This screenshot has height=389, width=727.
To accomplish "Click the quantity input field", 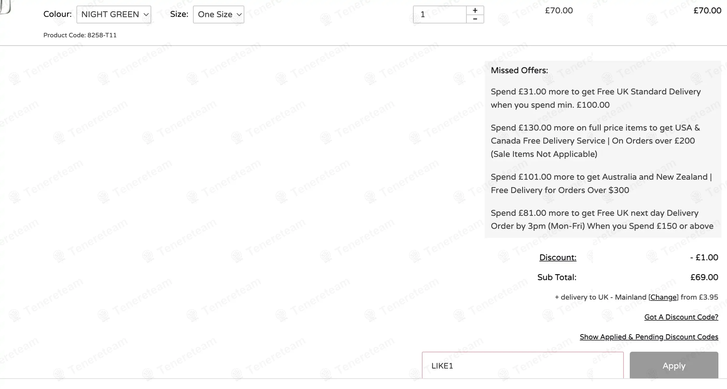I will 440,15.
